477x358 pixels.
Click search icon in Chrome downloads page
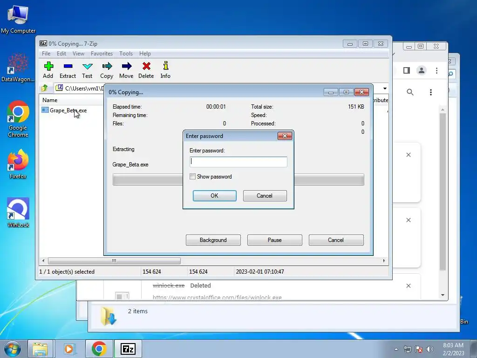coord(410,92)
